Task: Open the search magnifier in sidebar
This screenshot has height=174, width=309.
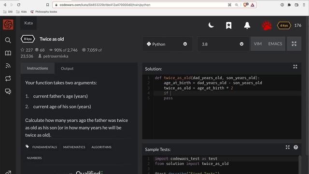Action: pos(8,40)
